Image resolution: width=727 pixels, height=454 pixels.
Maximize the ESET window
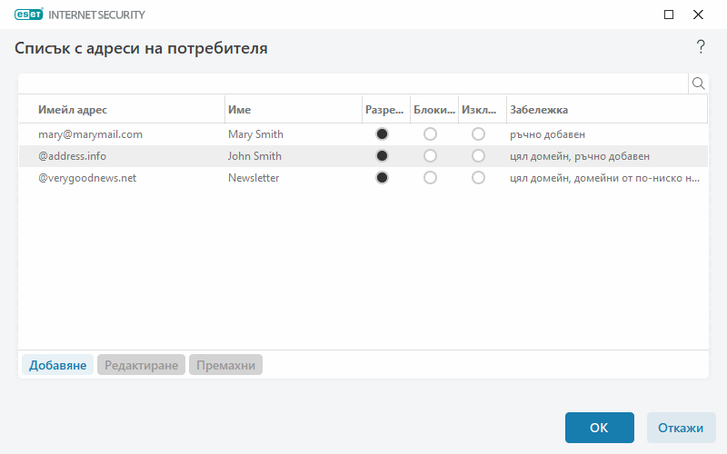click(x=669, y=15)
